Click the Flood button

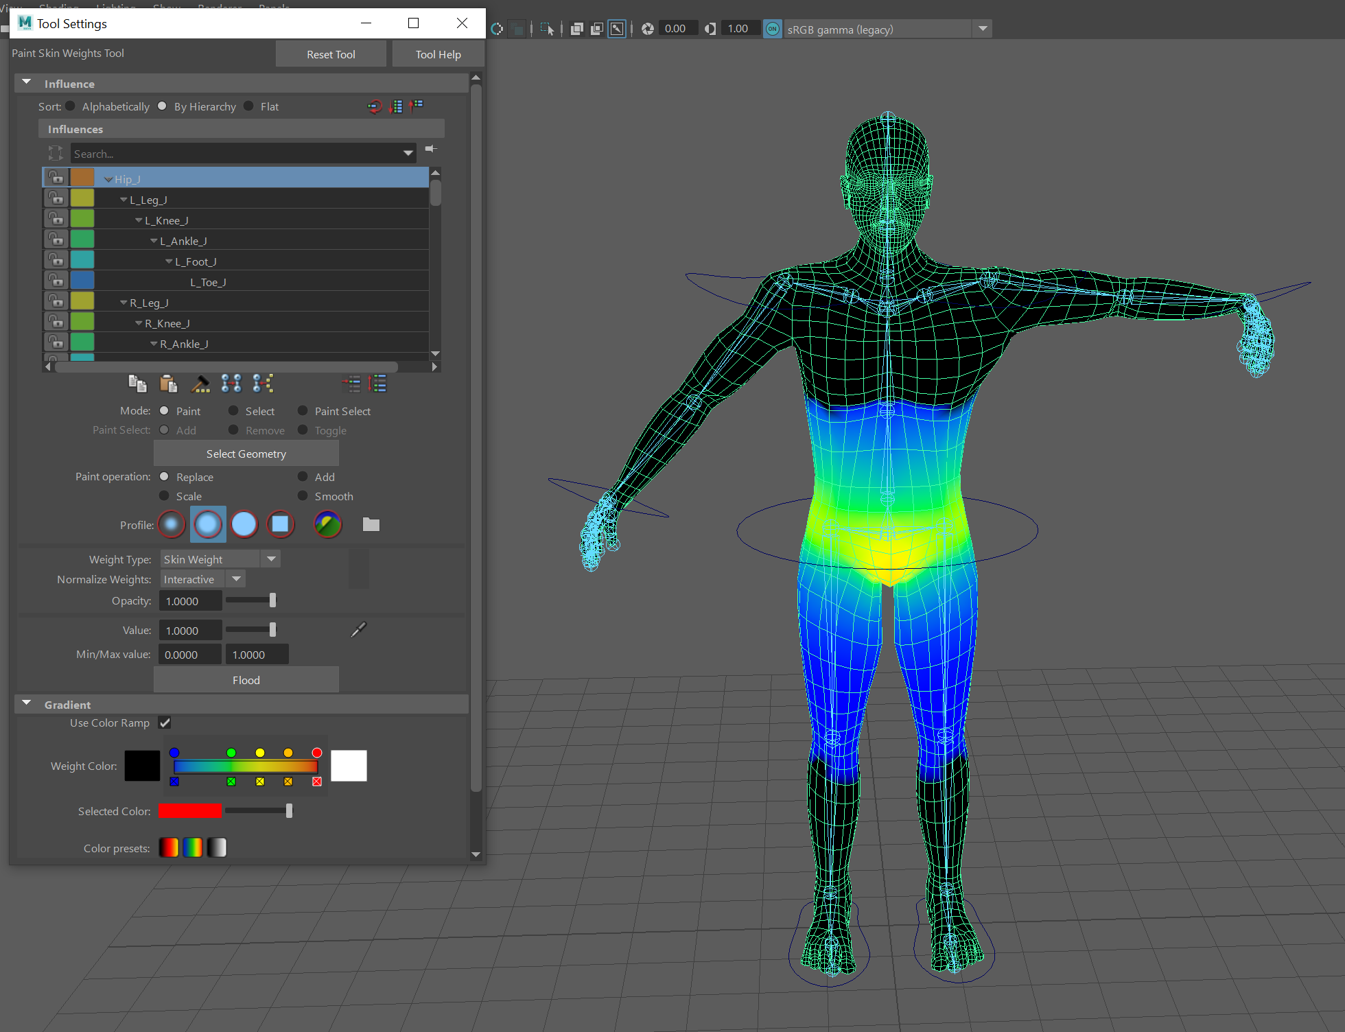coord(246,680)
